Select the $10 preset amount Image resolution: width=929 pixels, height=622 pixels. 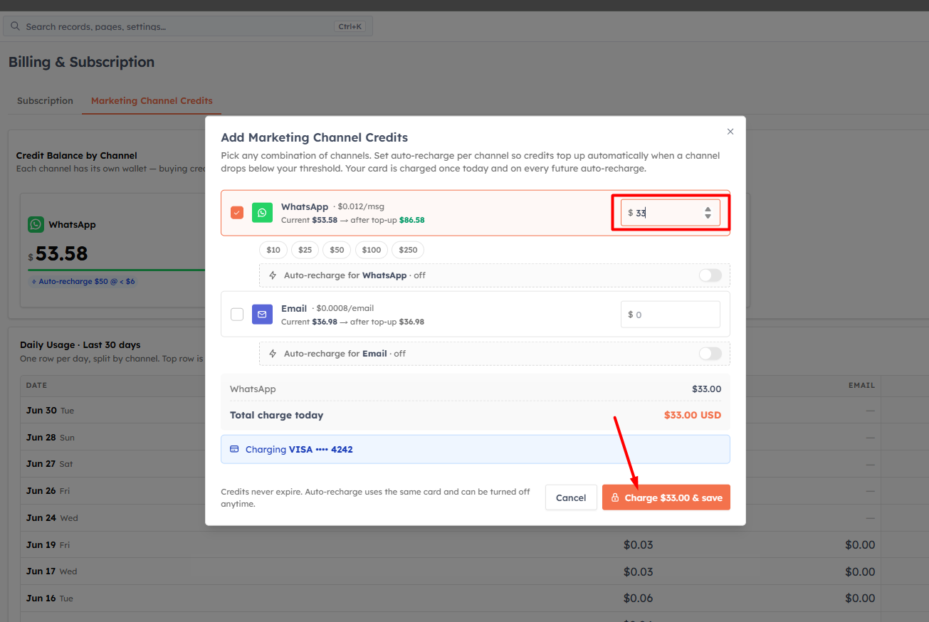273,250
